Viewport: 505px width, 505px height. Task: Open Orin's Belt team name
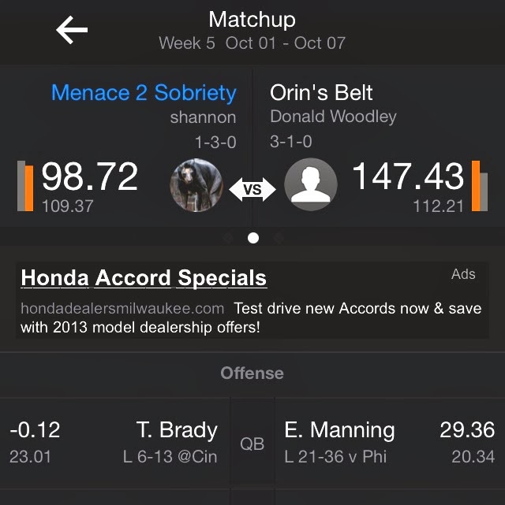tap(320, 93)
